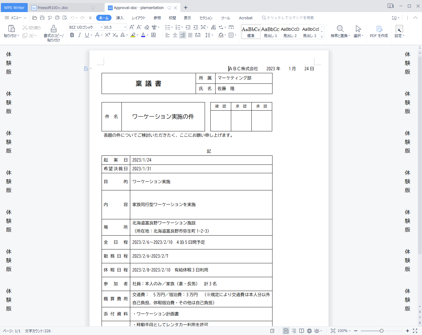Click the command search box
Screen dimensions: 422x335
pyautogui.click(x=290, y=18)
